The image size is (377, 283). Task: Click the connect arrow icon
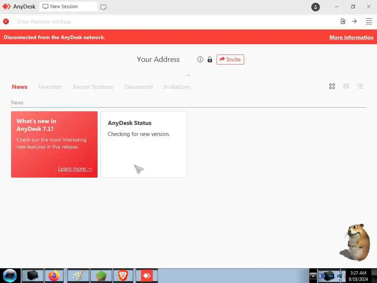[x=354, y=21]
